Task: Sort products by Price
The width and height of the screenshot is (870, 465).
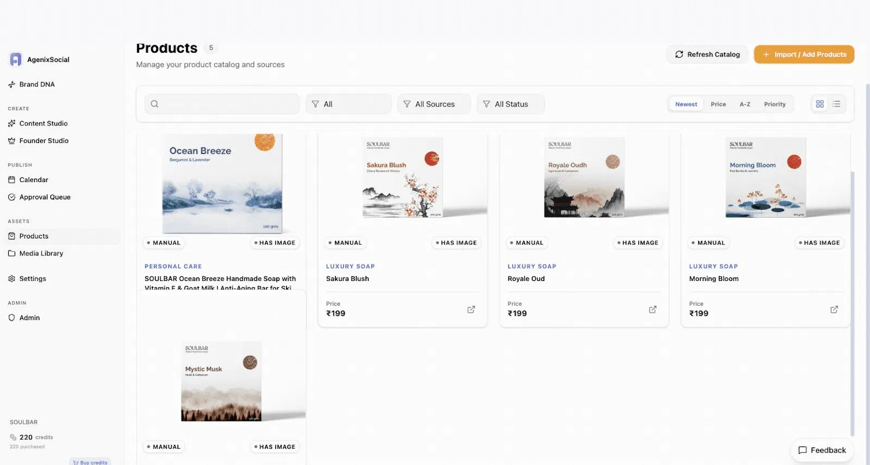Action: [718, 104]
